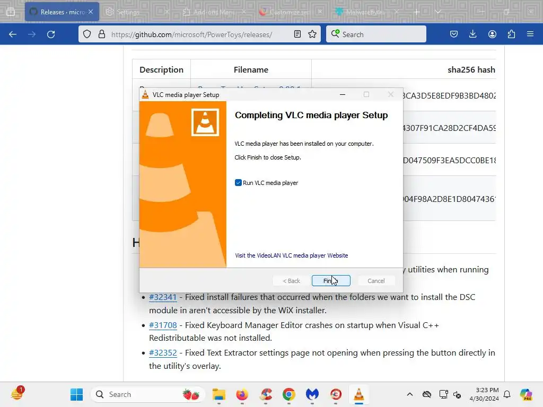Image resolution: width=543 pixels, height=407 pixels.
Task: Open Malwarebytes from the taskbar
Action: point(312,394)
